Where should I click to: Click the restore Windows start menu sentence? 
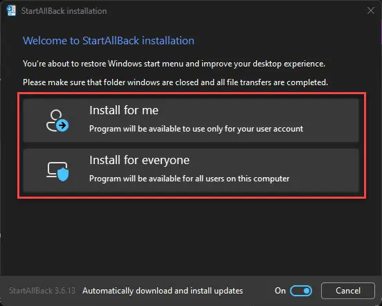tap(174, 64)
